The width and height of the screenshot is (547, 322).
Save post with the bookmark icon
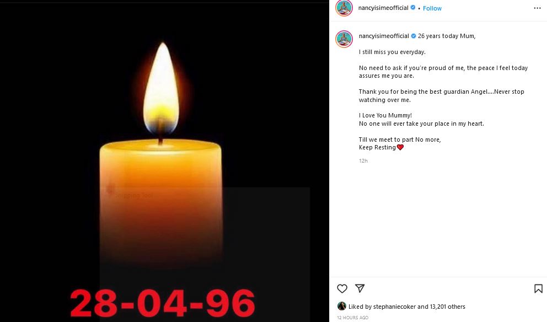pos(538,288)
